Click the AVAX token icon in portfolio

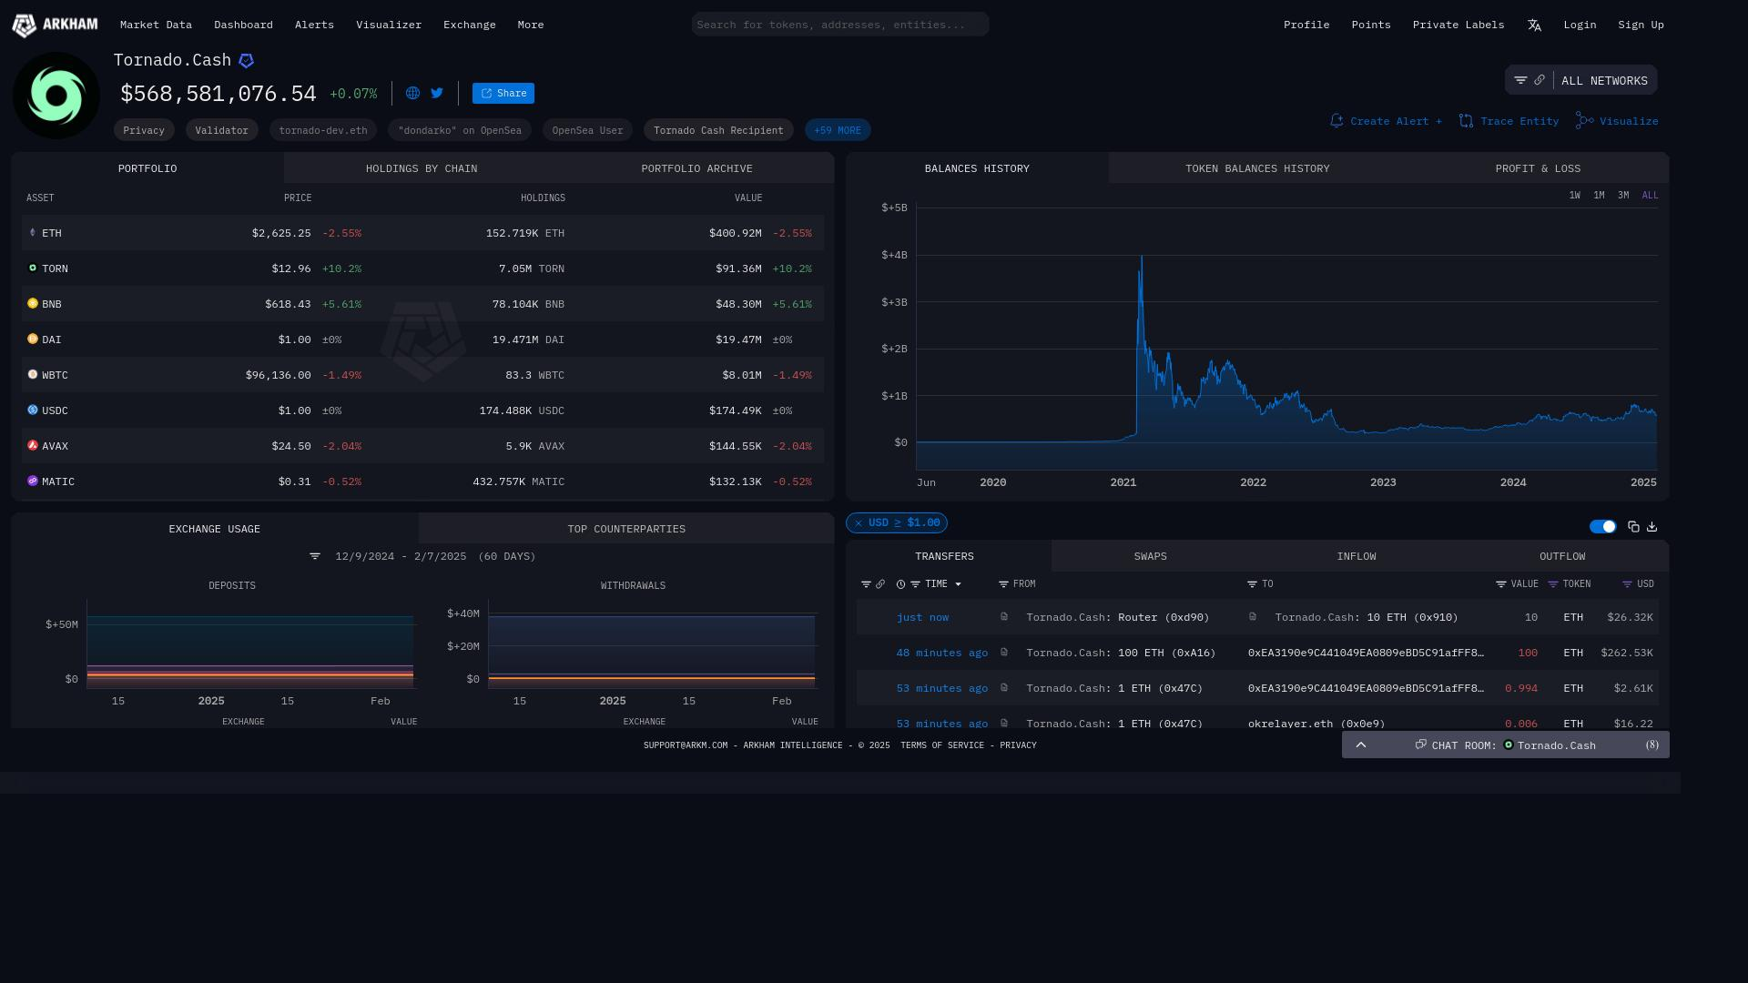point(33,446)
